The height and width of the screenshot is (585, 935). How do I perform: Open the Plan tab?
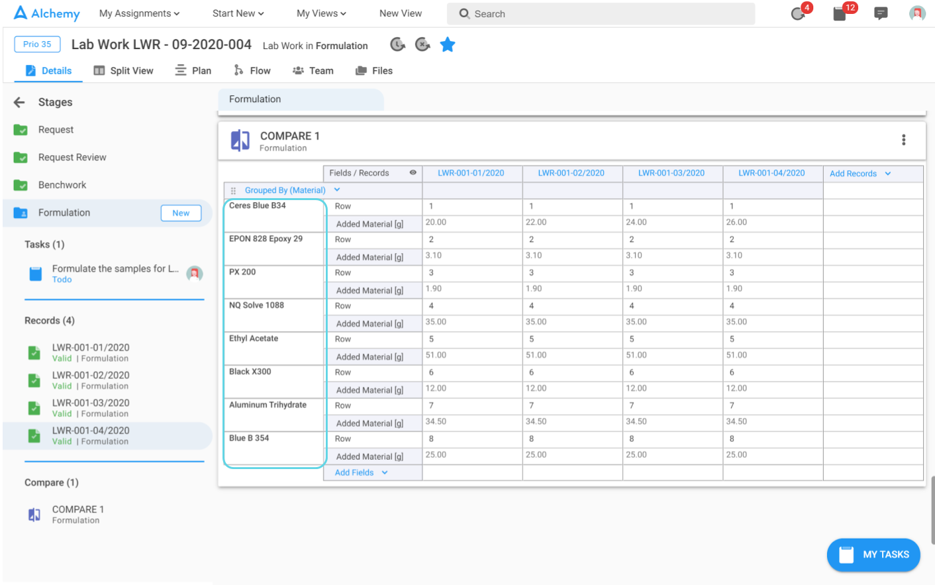(193, 71)
